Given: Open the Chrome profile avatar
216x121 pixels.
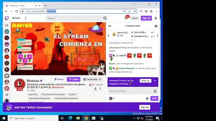Looking at the screenshot, I should [151, 11].
